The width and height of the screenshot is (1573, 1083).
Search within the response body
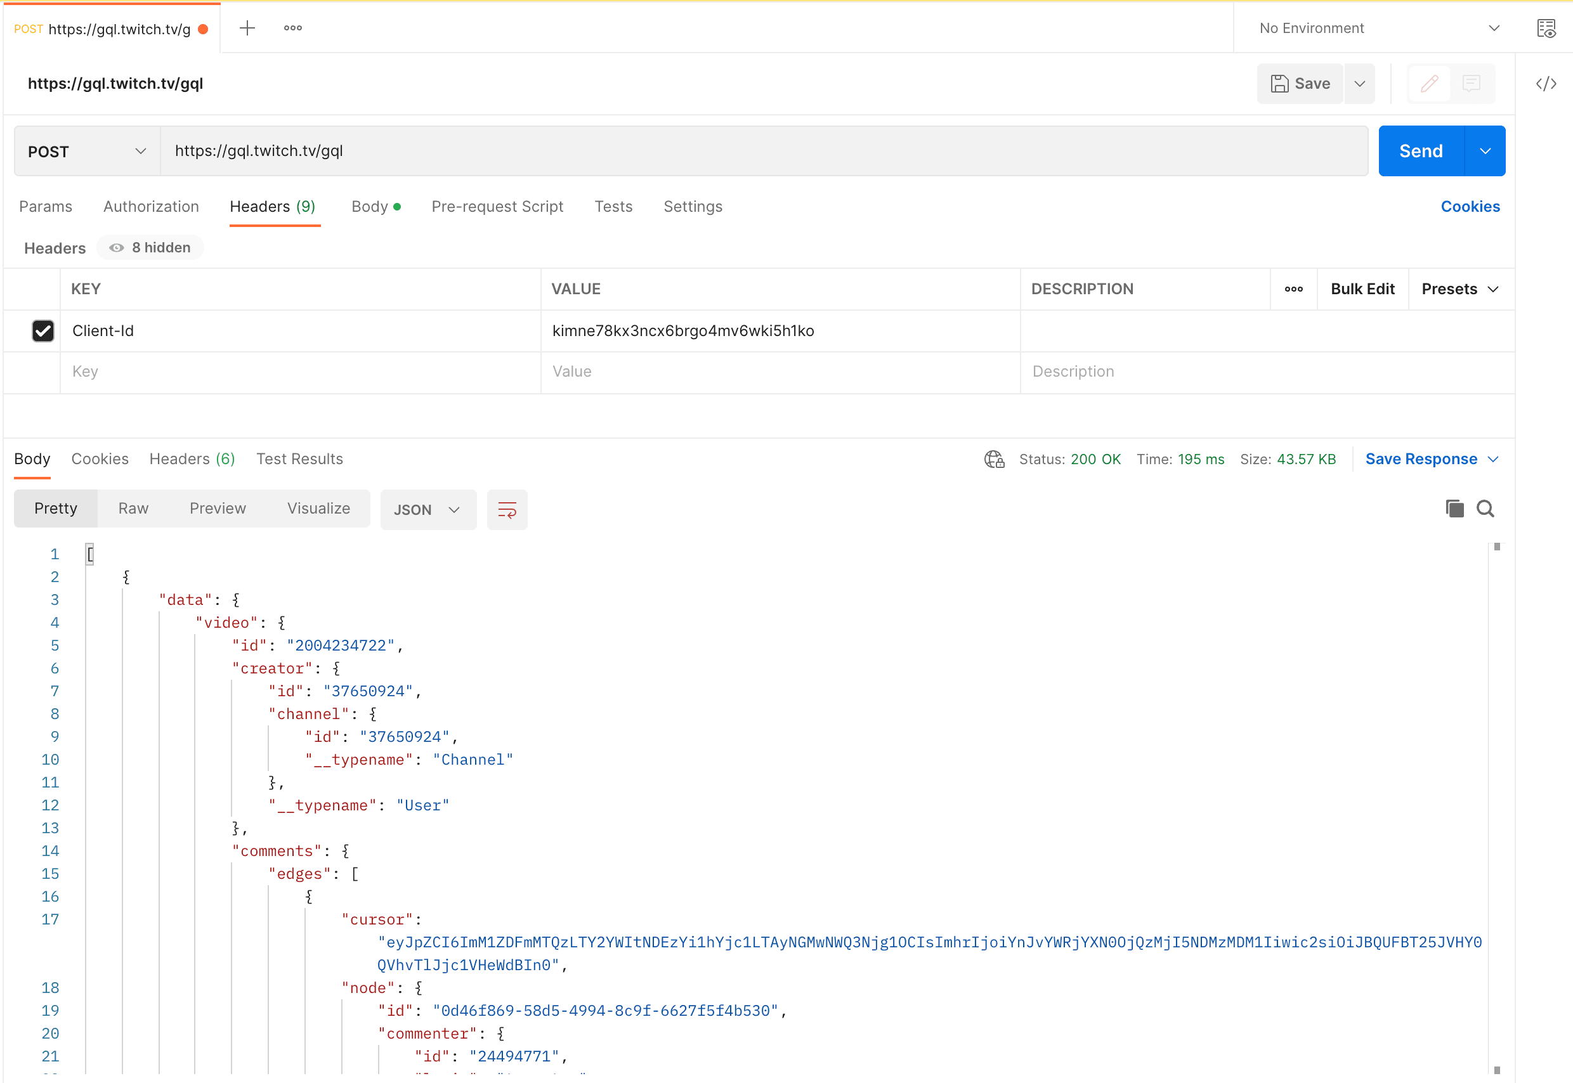pyautogui.click(x=1485, y=509)
